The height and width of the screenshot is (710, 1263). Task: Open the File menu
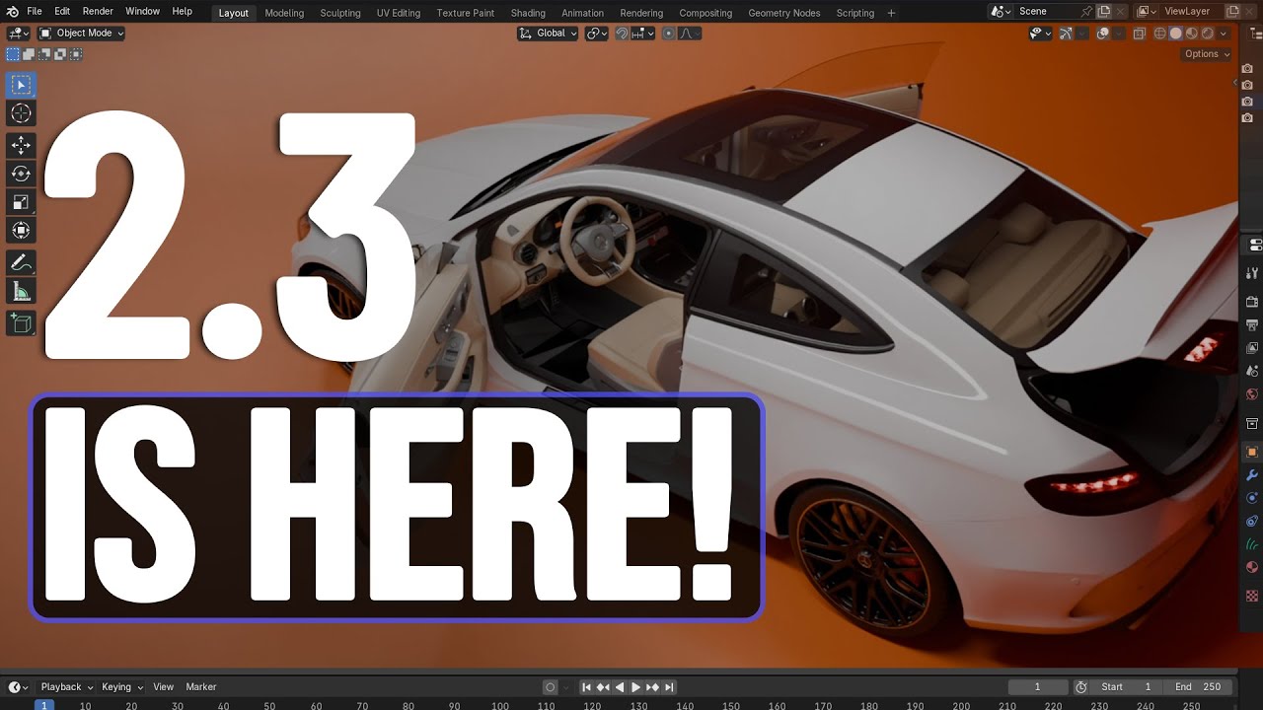(35, 12)
